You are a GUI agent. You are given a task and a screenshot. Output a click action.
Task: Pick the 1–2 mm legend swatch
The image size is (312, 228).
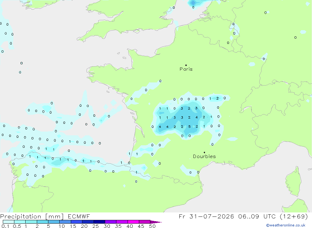click(x=31, y=222)
